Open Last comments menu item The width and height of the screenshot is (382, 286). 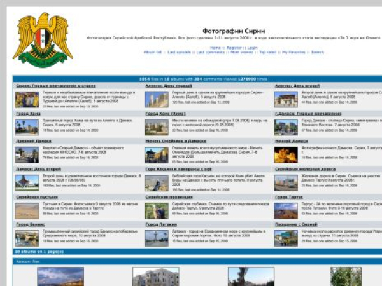[211, 52]
